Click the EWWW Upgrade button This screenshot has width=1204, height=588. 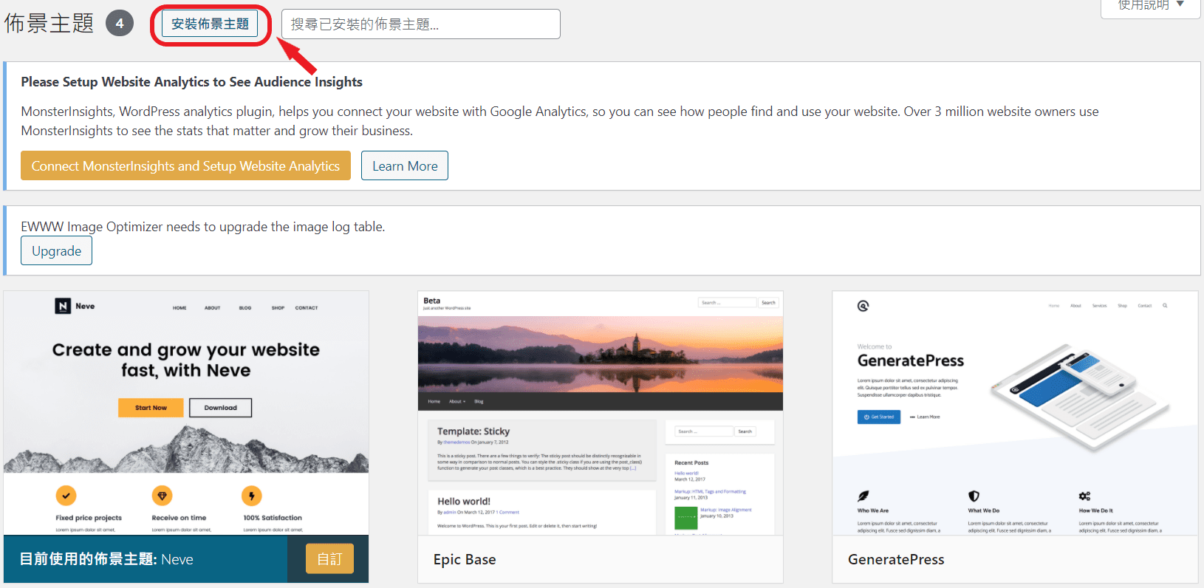[x=56, y=251]
